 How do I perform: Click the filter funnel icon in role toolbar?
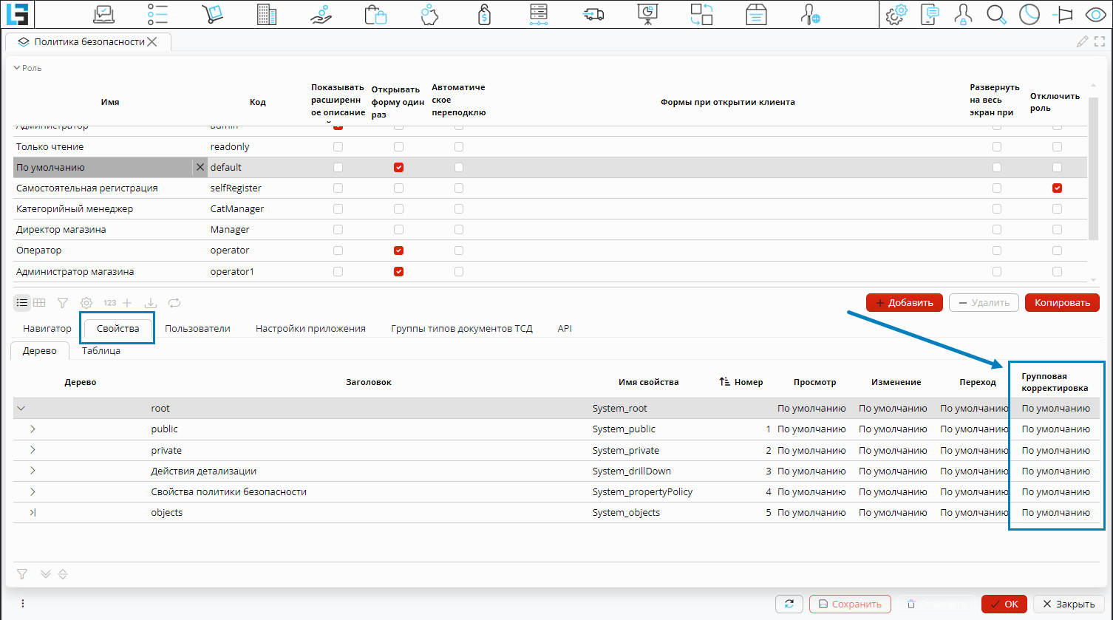(x=63, y=303)
